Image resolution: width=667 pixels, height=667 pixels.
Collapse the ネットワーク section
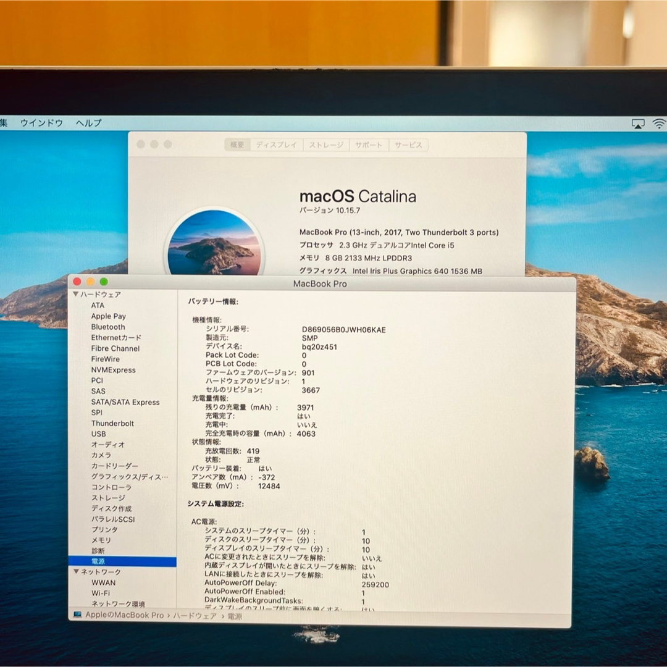click(76, 571)
